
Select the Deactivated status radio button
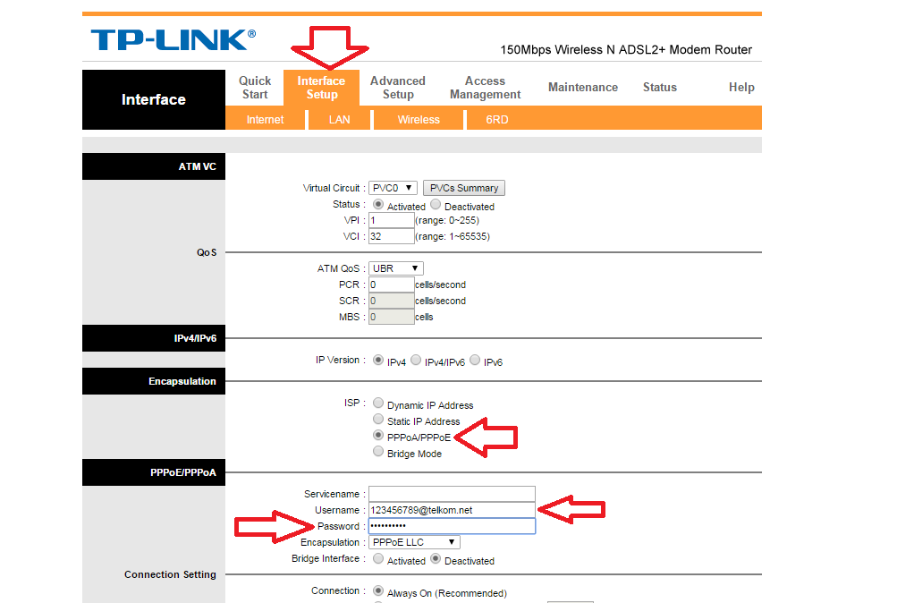pyautogui.click(x=436, y=204)
